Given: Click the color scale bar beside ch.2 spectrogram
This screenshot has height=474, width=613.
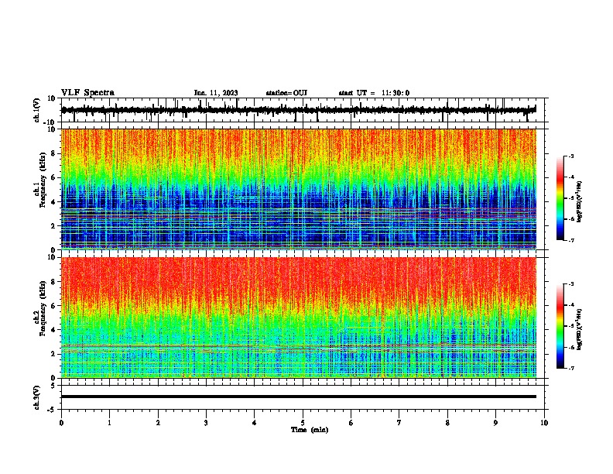Looking at the screenshot, I should (560, 326).
